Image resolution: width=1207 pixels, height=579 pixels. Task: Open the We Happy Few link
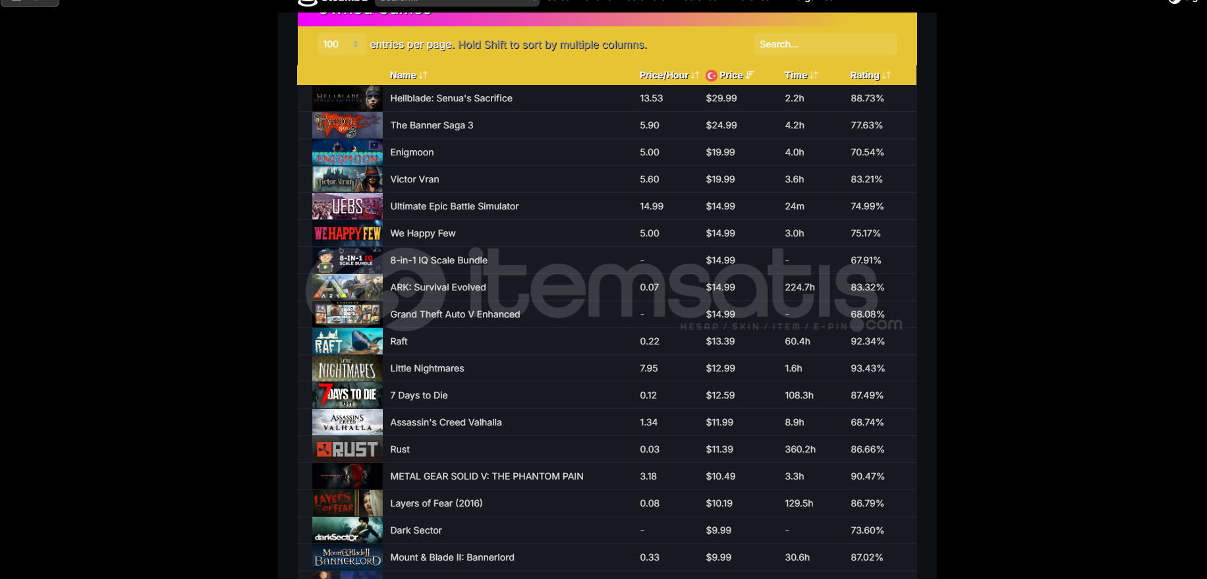click(423, 233)
